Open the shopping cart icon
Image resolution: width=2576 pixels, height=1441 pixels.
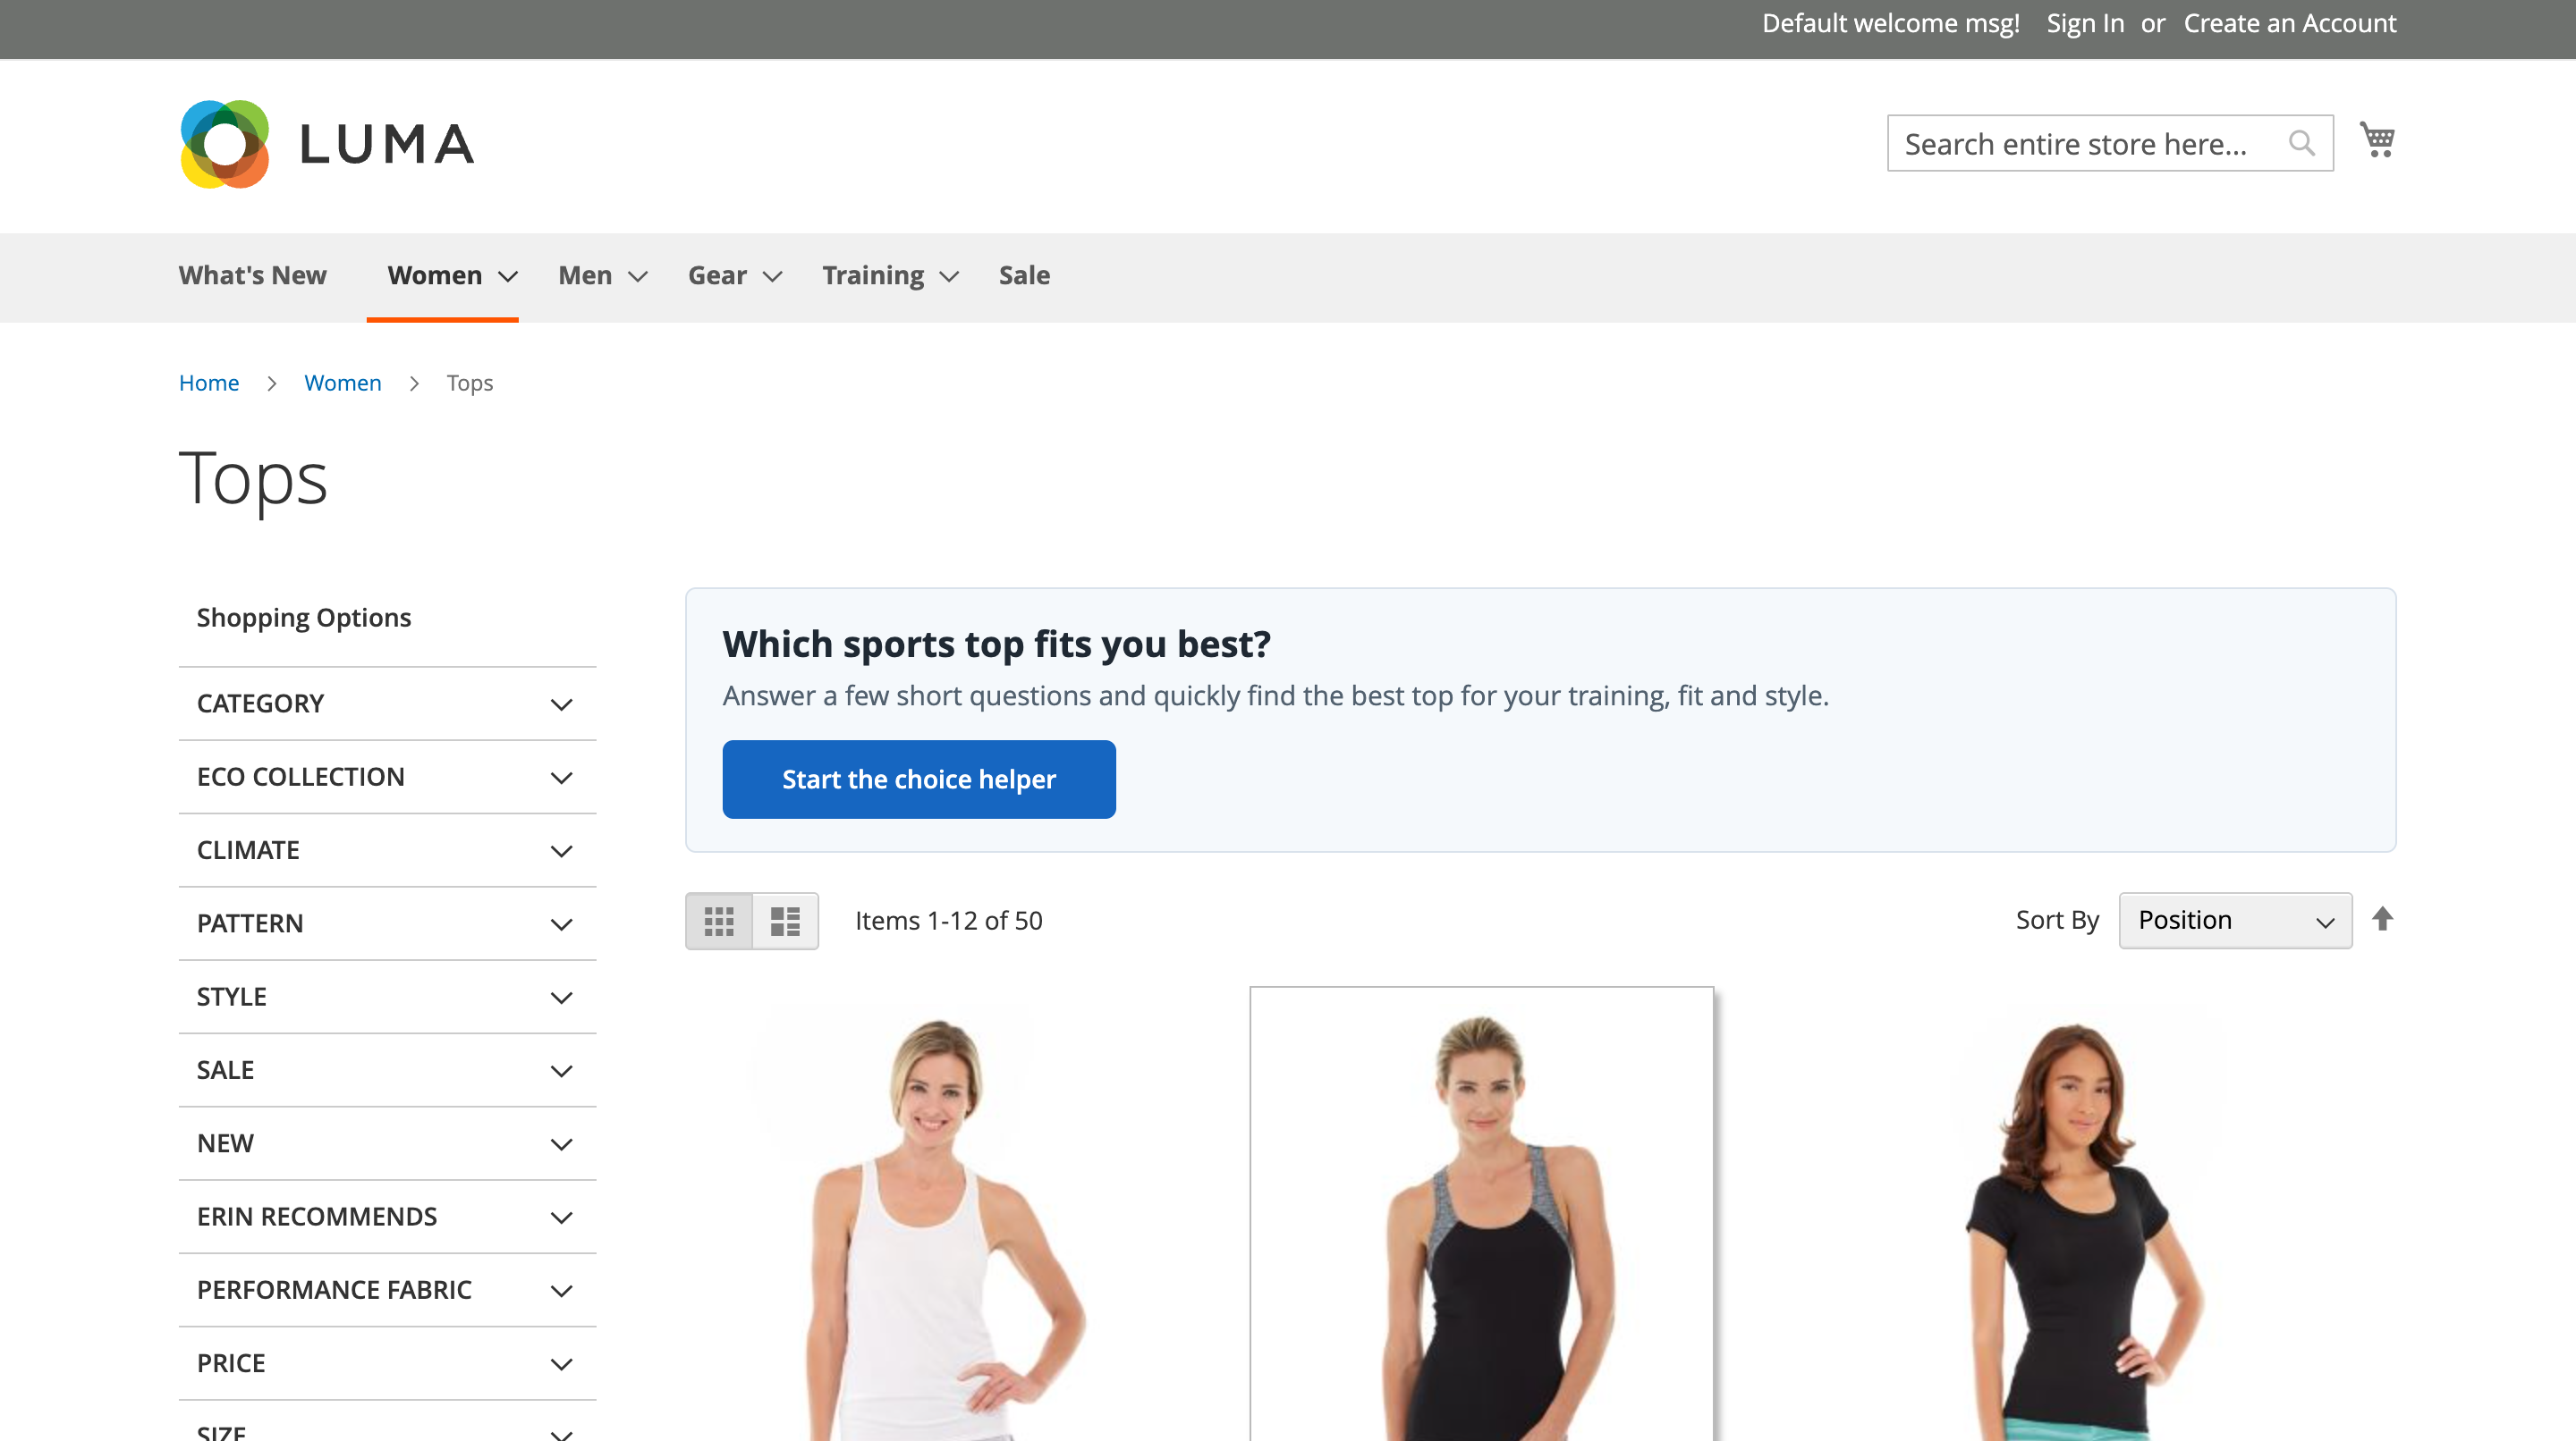tap(2377, 140)
